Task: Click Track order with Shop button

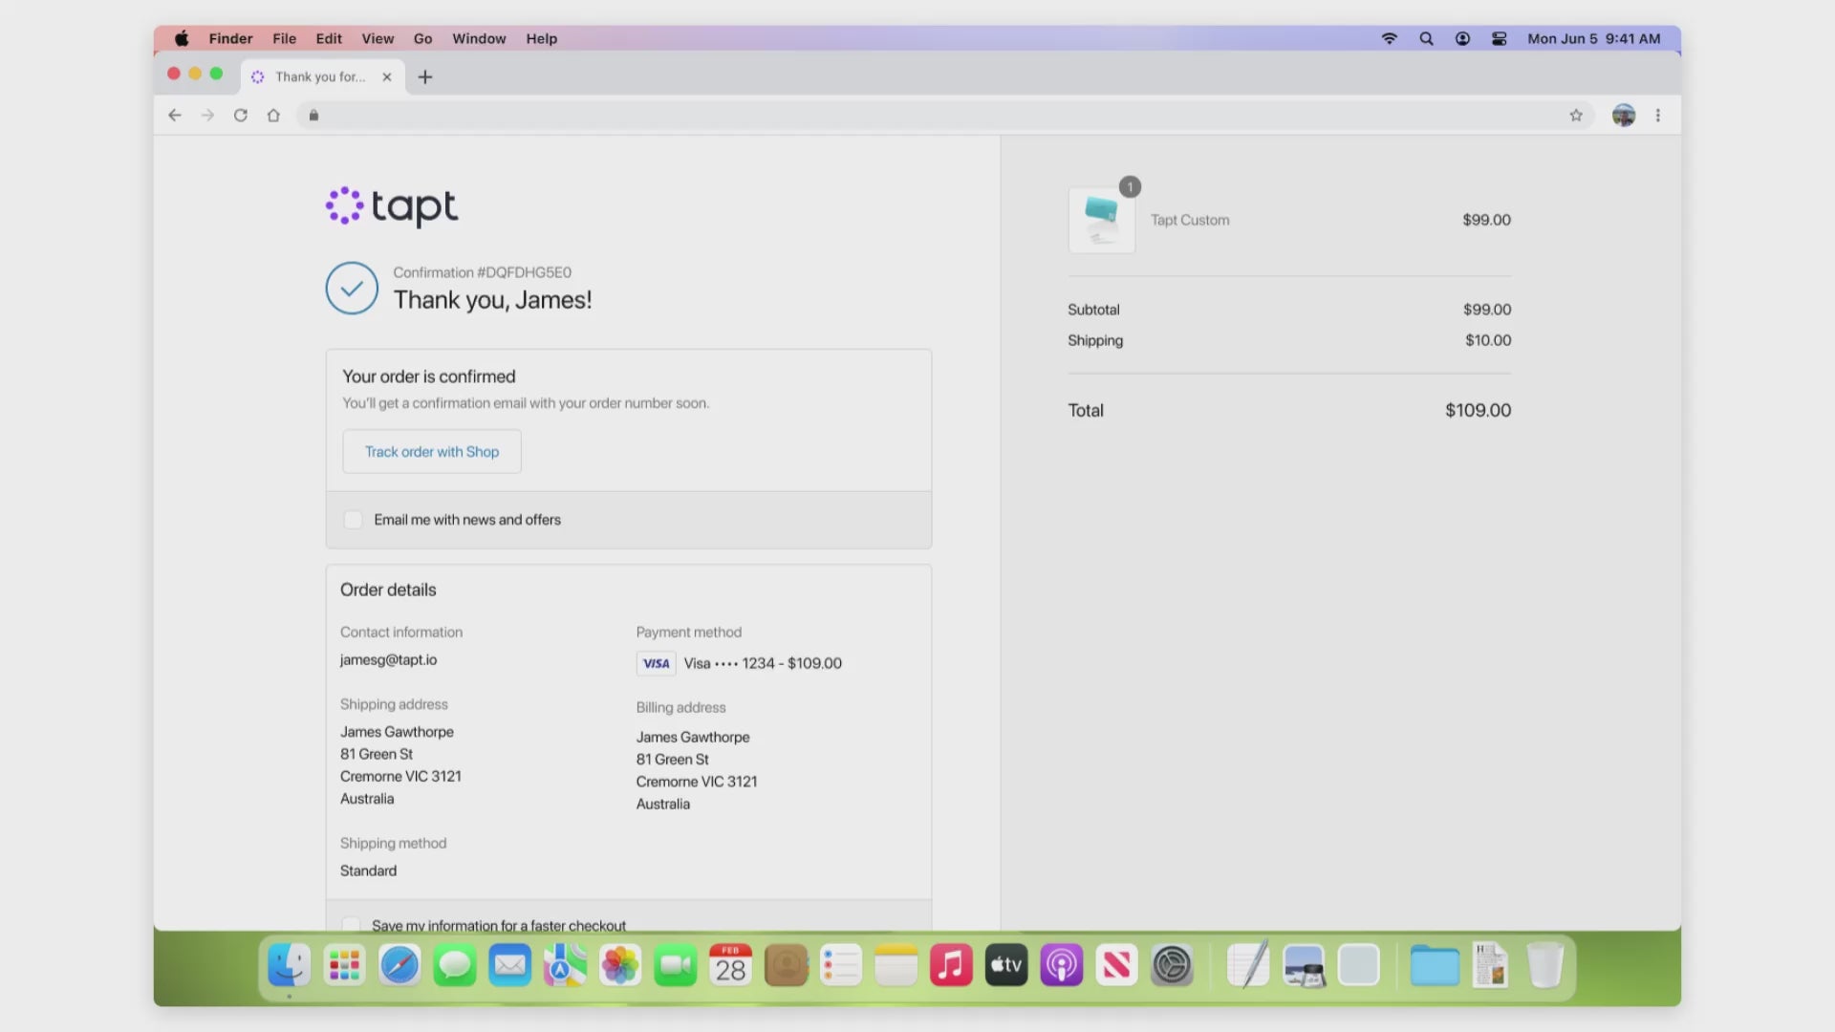Action: [x=432, y=451]
